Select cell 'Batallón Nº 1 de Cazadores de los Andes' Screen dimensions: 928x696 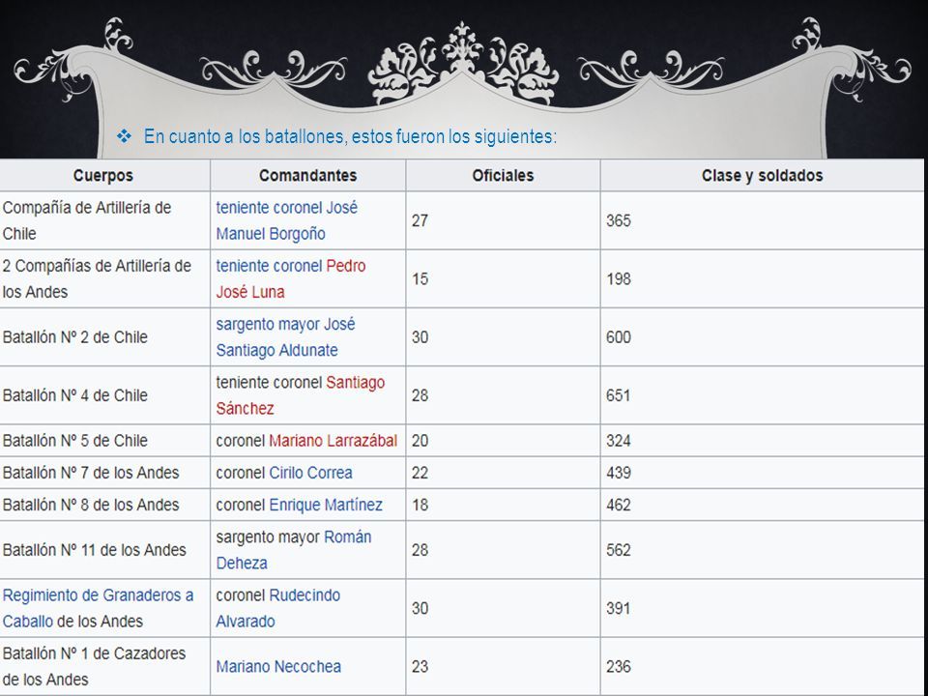pos(104,667)
